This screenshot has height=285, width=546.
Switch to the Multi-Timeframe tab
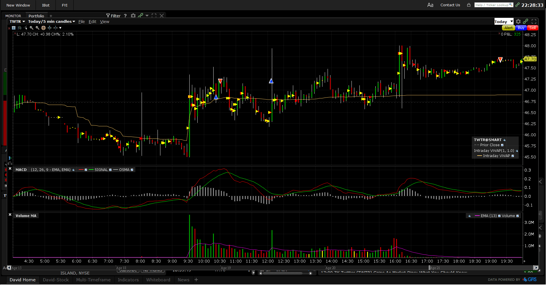pyautogui.click(x=93, y=280)
